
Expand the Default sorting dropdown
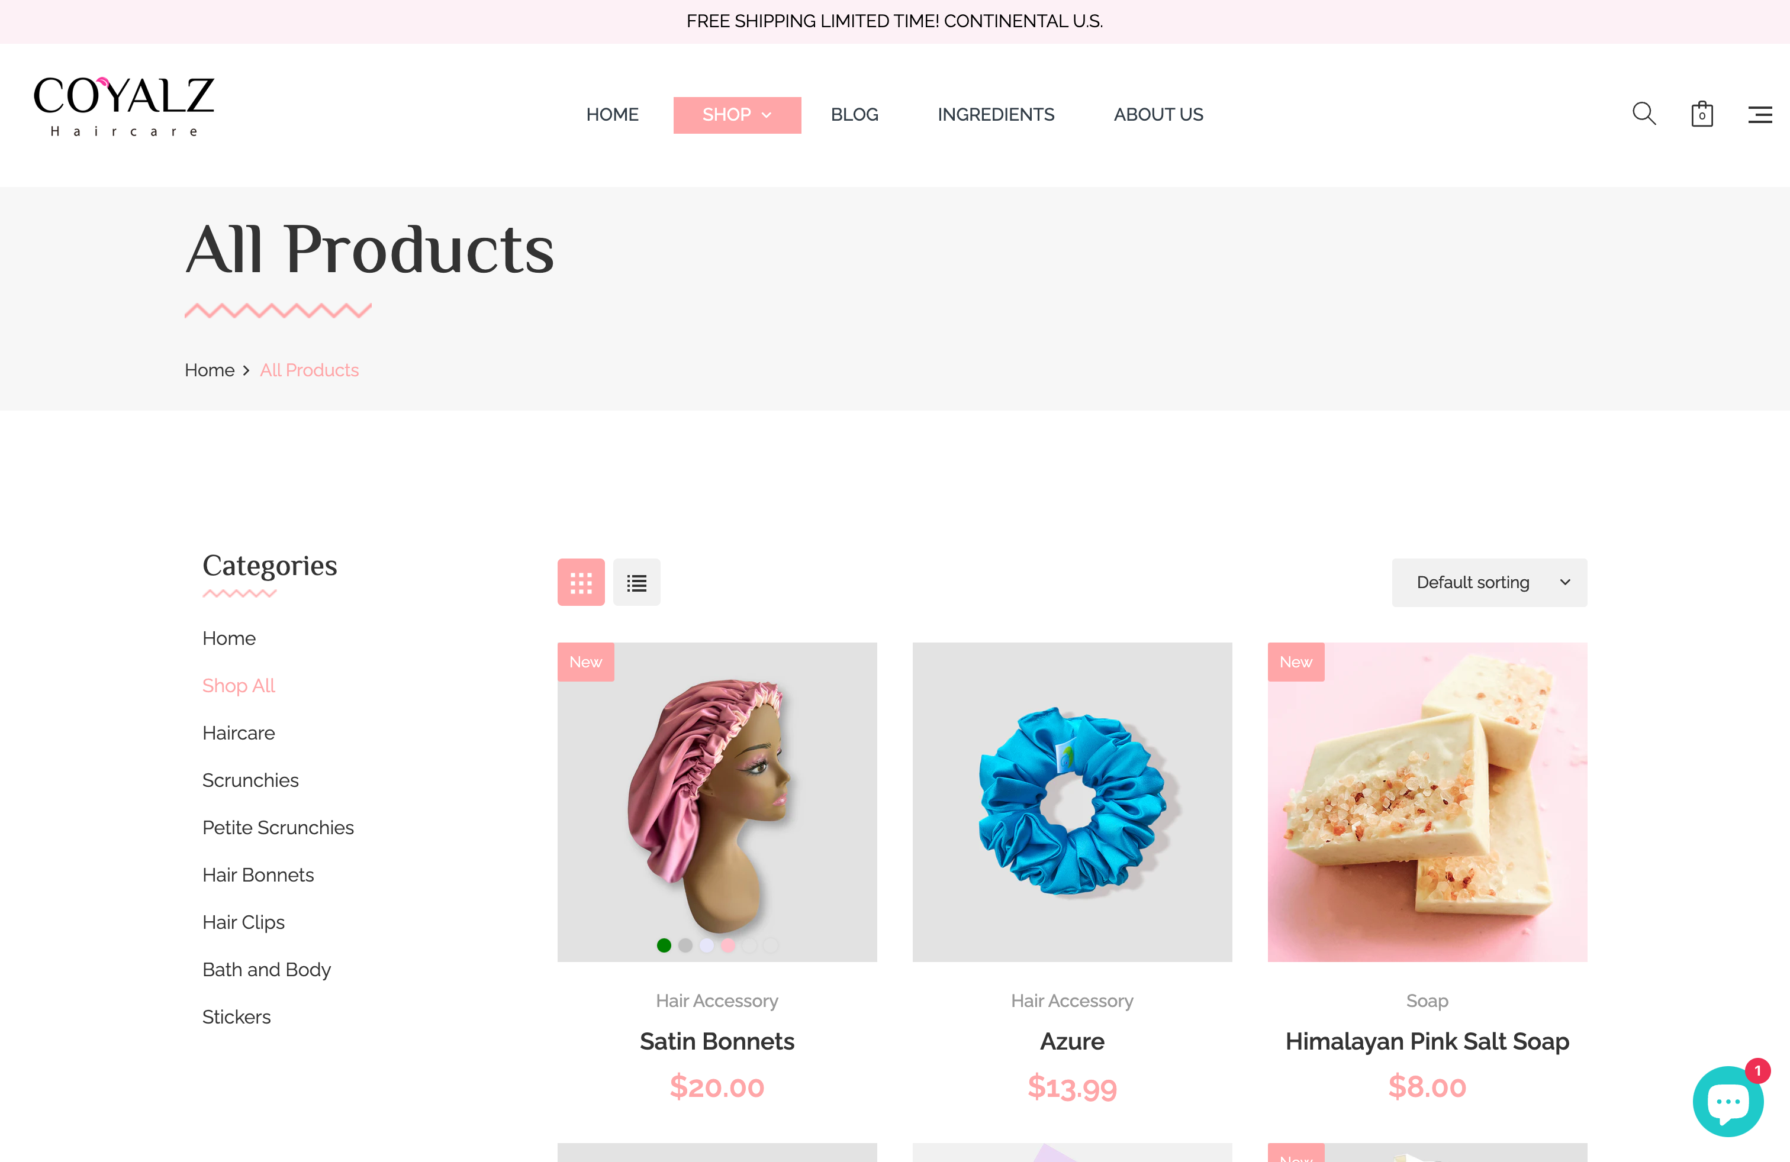point(1489,583)
